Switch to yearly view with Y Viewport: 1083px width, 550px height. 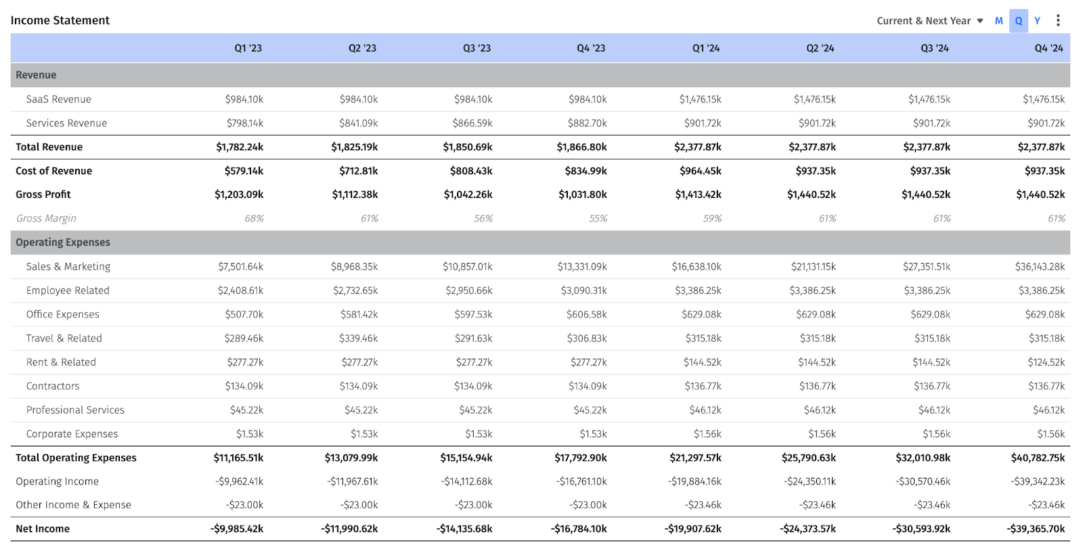1037,21
